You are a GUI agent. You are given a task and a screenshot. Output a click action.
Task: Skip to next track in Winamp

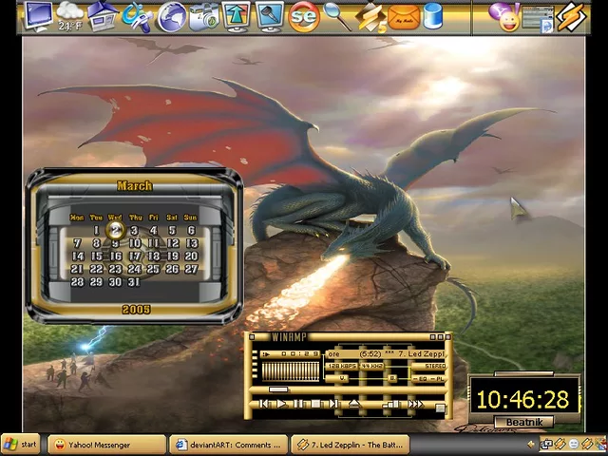[x=333, y=404]
